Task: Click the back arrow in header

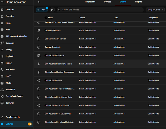Action: 39,2
